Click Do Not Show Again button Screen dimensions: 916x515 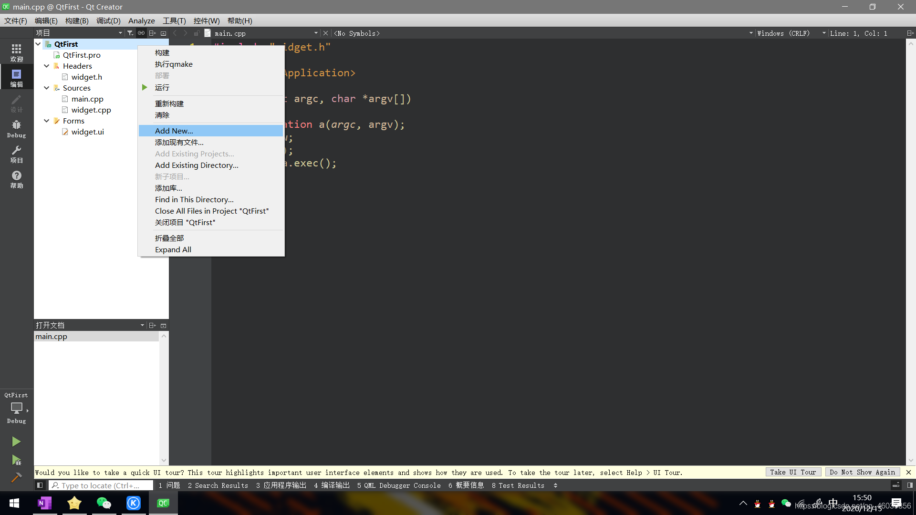(862, 472)
